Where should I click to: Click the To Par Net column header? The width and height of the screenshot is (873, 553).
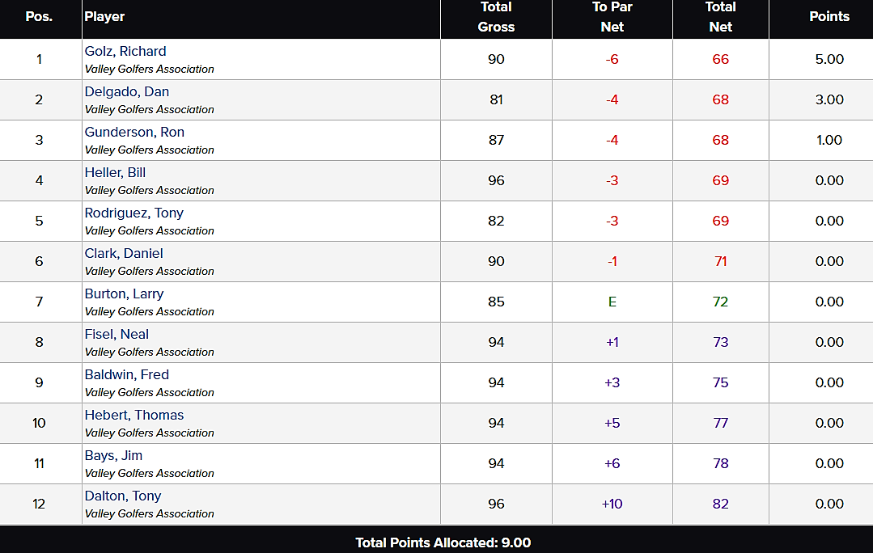pos(612,17)
